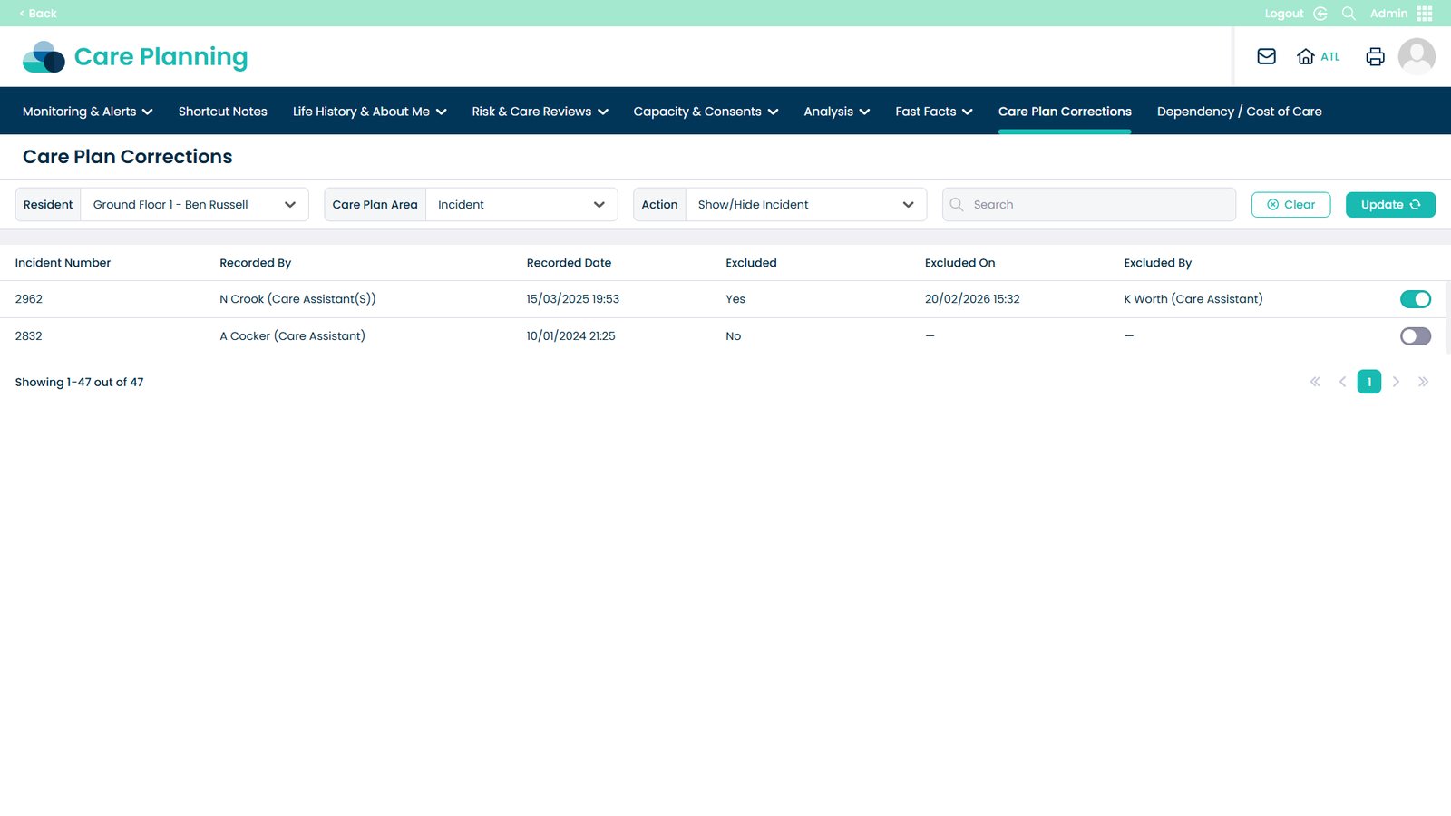Viewport: 1451px width, 816px height.
Task: Open the mail envelope icon
Action: coord(1266,56)
